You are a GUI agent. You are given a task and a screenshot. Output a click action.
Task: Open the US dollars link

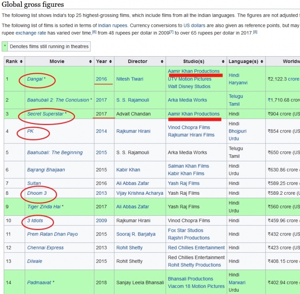[194, 25]
